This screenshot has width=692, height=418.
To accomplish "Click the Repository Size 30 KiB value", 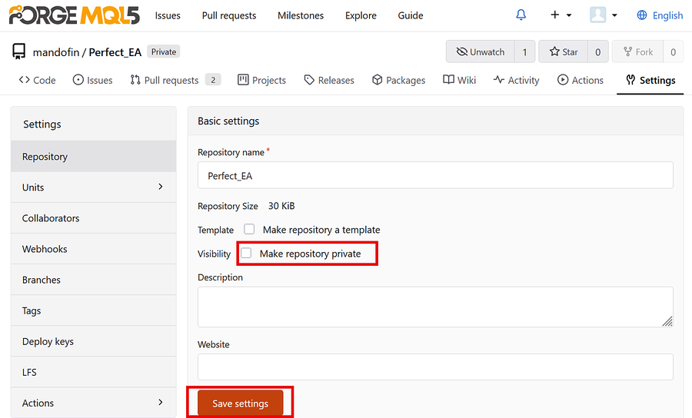I will [x=281, y=206].
